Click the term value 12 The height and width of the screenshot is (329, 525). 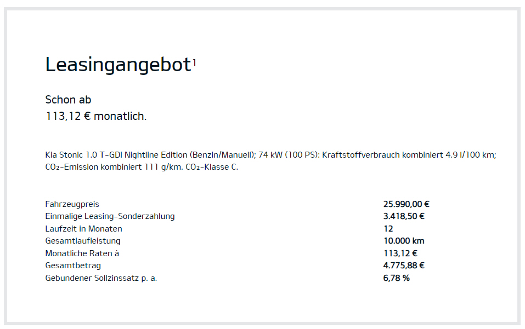tap(388, 229)
